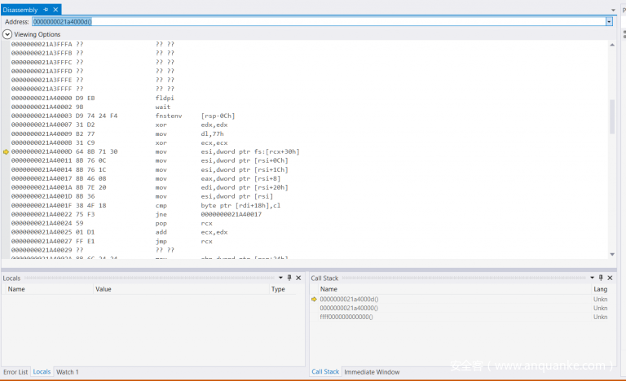This screenshot has width=626, height=381.
Task: Open Call Stack window position menu
Action: click(x=592, y=278)
